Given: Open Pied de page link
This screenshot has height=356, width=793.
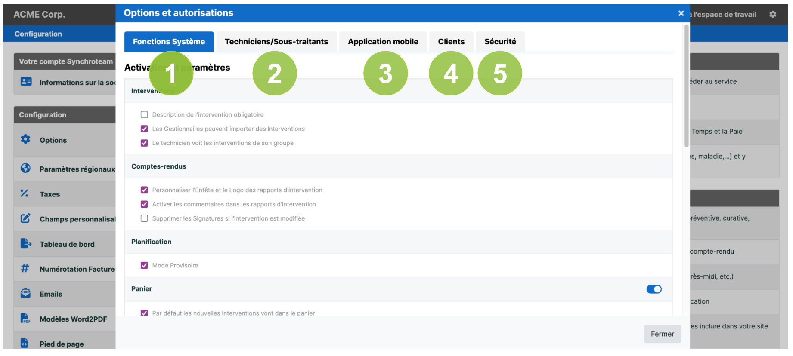Looking at the screenshot, I should (62, 344).
